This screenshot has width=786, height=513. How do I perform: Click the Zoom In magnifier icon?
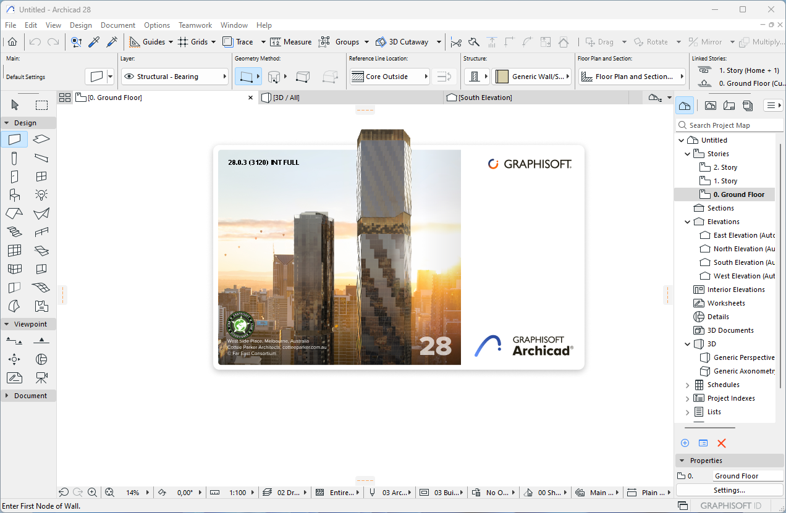click(92, 493)
